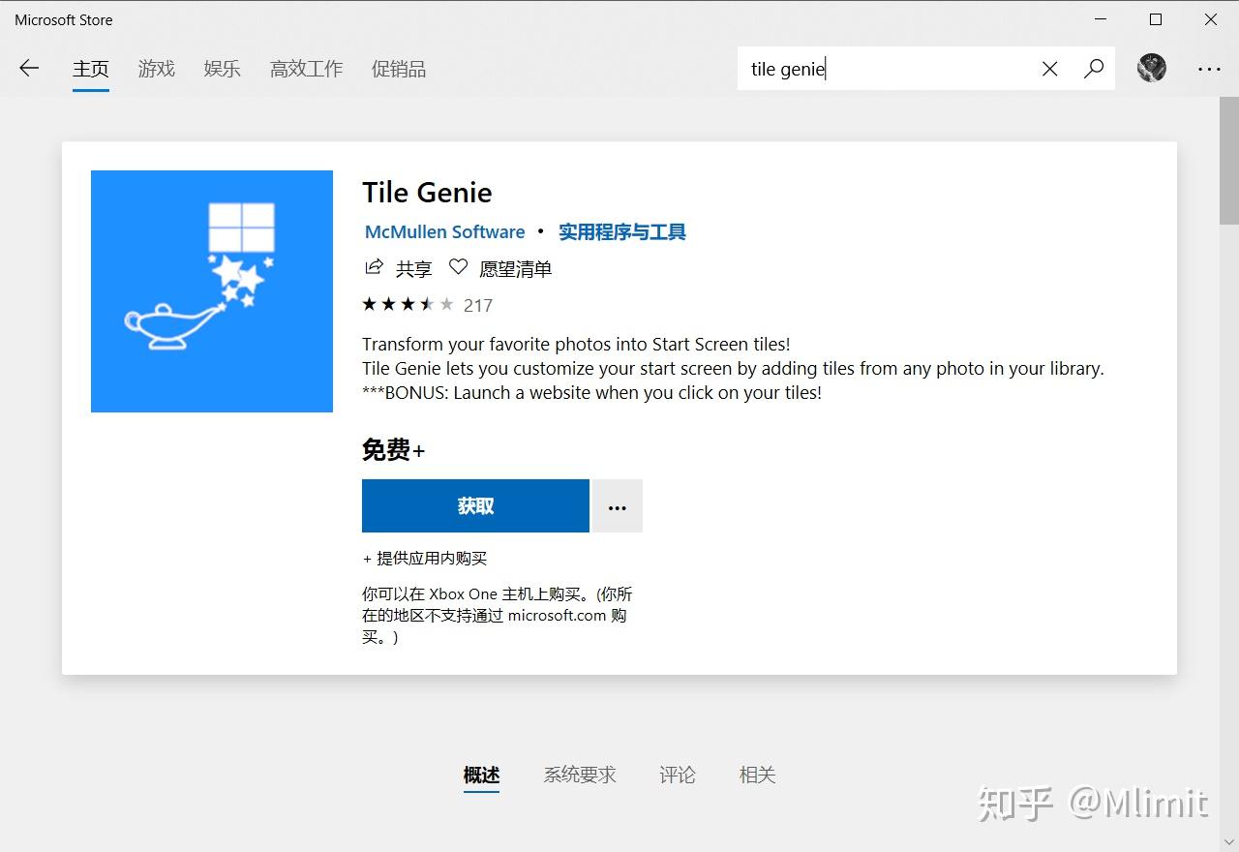
Task: Select the 概述 section tab
Action: pyautogui.click(x=482, y=775)
